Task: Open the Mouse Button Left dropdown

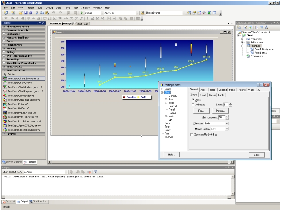Action: (x=227, y=129)
